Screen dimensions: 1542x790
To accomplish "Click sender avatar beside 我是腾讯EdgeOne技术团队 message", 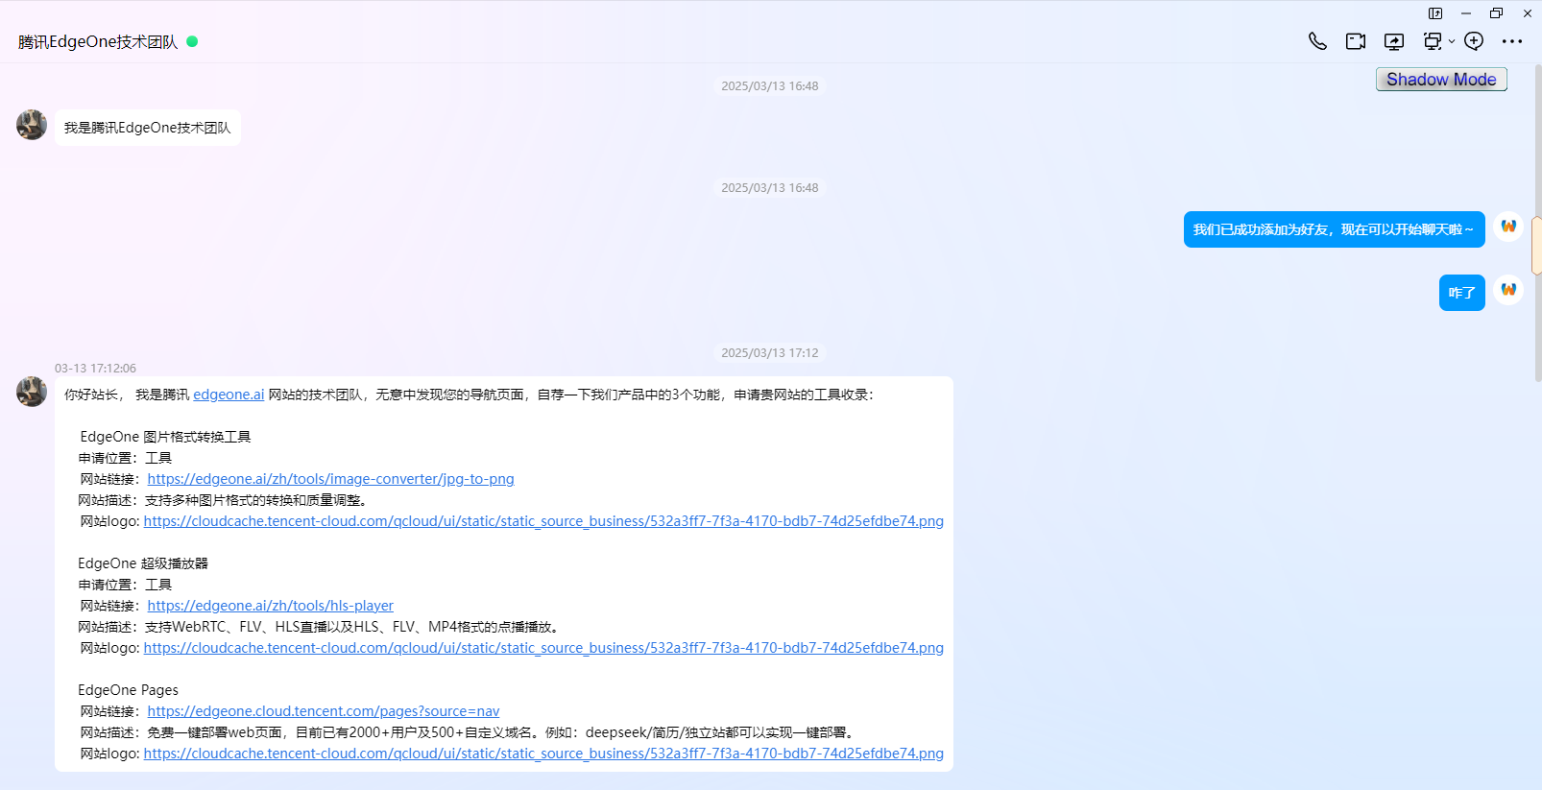I will pyautogui.click(x=32, y=125).
